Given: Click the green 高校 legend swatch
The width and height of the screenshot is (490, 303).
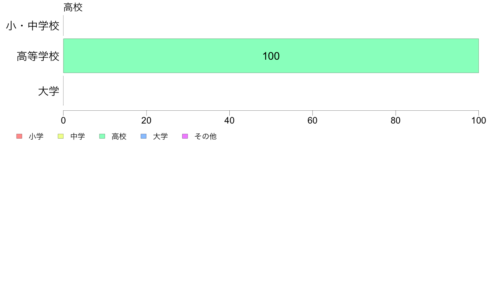Looking at the screenshot, I should click(x=102, y=136).
